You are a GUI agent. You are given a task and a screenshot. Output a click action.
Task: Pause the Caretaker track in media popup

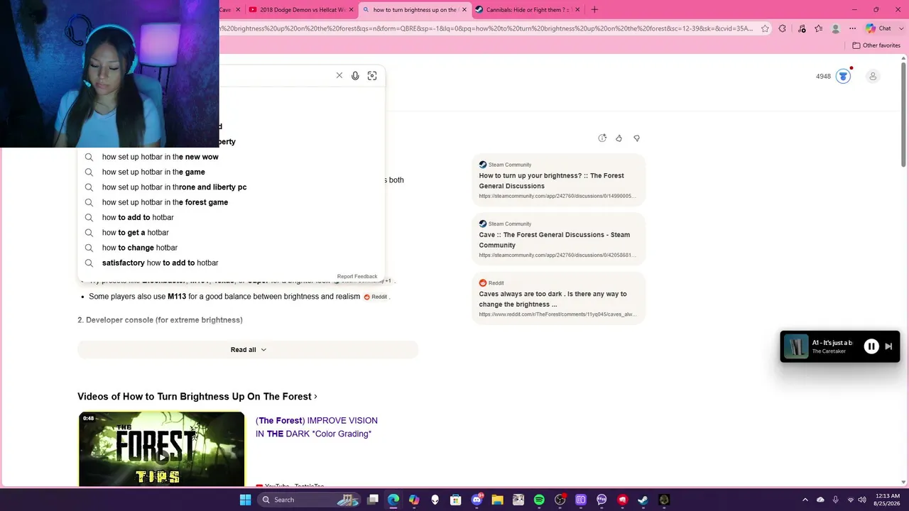[871, 346]
